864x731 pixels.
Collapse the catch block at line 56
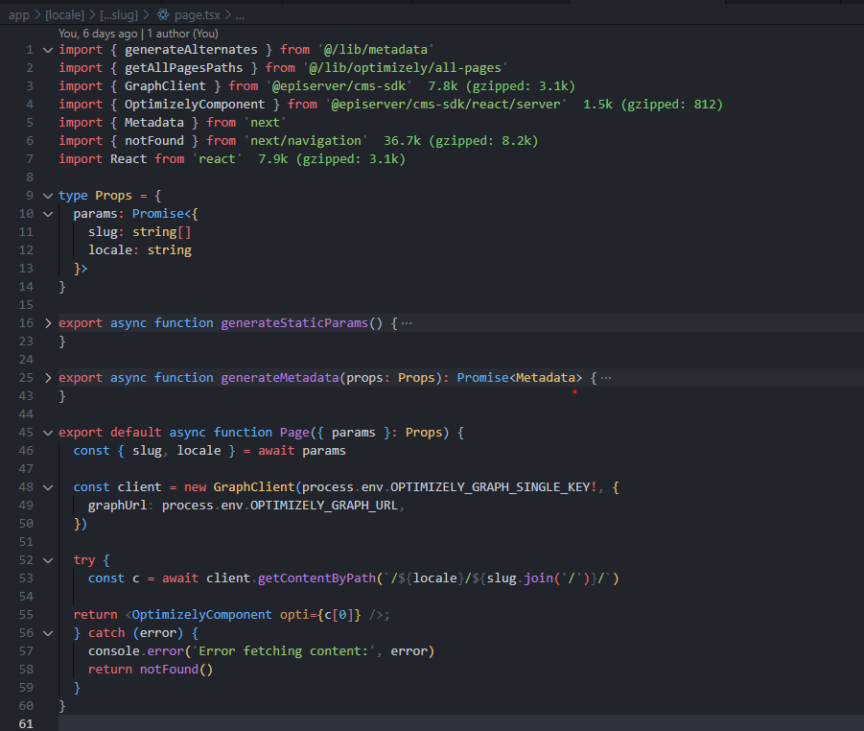pyautogui.click(x=48, y=633)
